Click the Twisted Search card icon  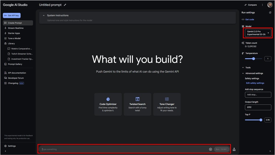click(x=137, y=99)
